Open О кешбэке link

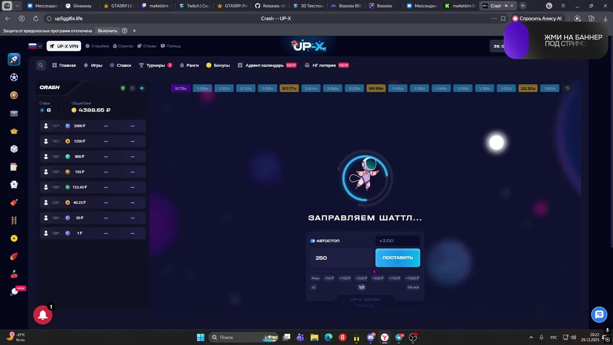click(97, 46)
